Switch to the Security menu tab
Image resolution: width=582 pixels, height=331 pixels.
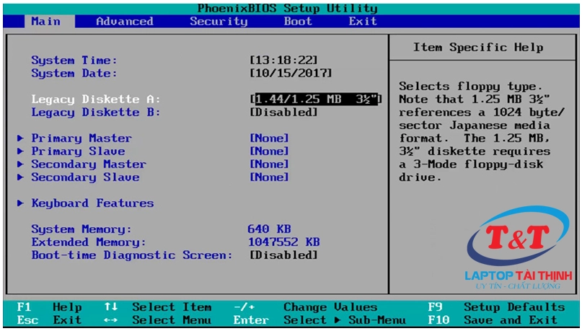[x=219, y=22]
